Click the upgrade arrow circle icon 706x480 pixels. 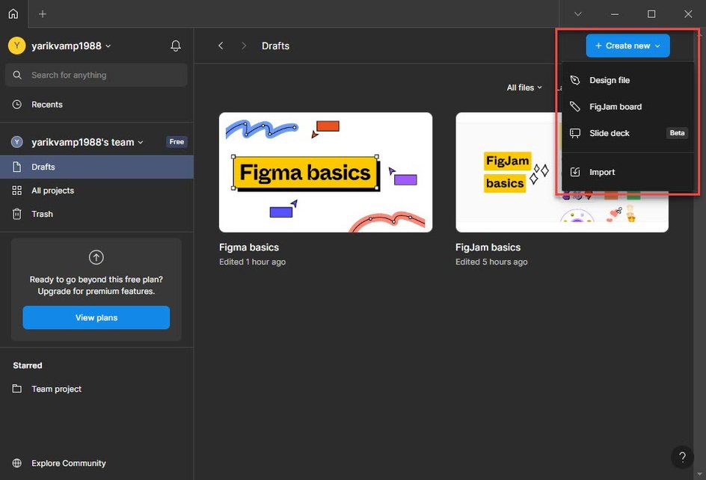coord(96,257)
